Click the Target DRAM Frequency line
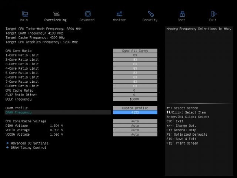The image size is (237, 178). 34,33
